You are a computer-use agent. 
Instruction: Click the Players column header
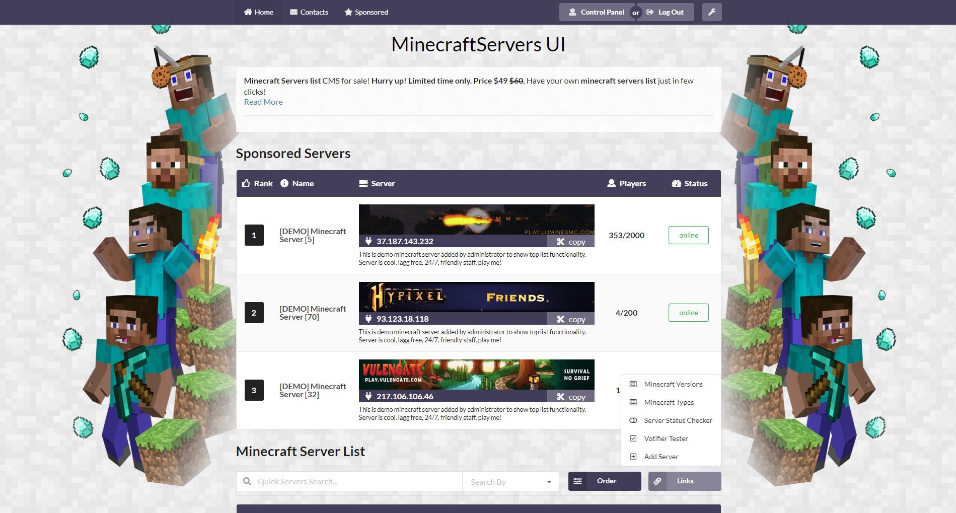click(x=627, y=183)
